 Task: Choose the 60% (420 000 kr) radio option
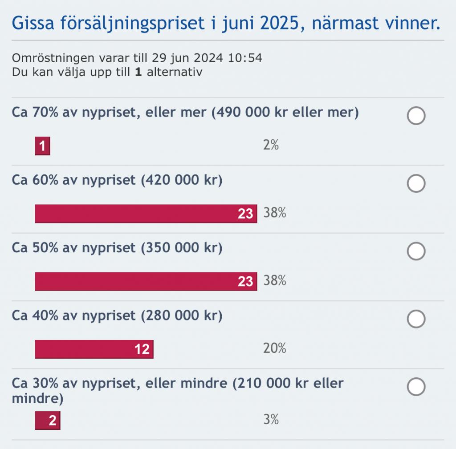point(416,183)
